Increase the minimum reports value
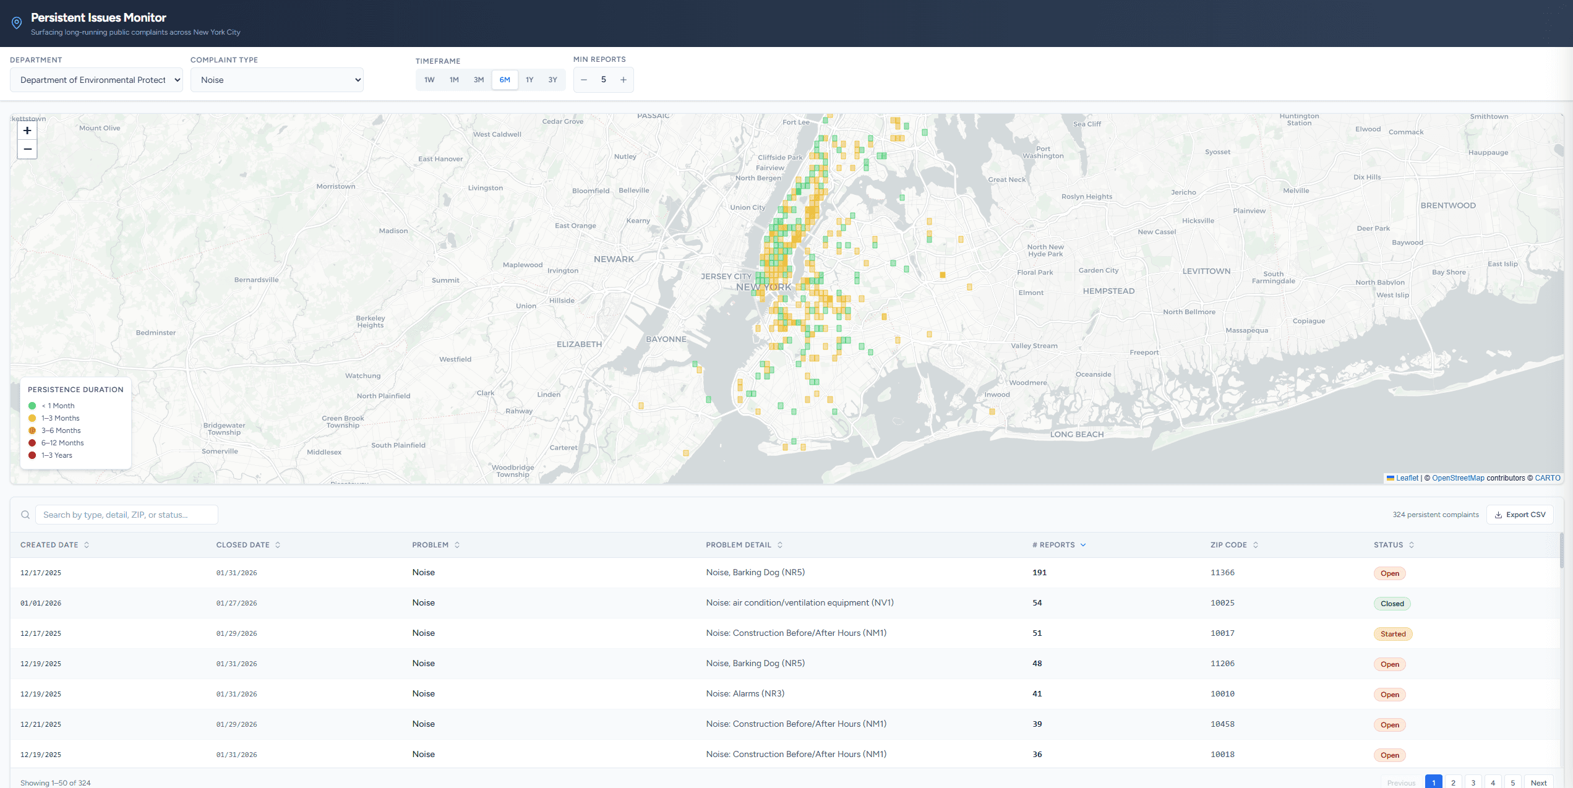 click(x=624, y=80)
